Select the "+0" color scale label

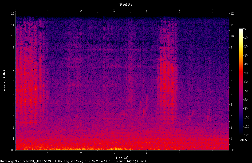(x=244, y=29)
